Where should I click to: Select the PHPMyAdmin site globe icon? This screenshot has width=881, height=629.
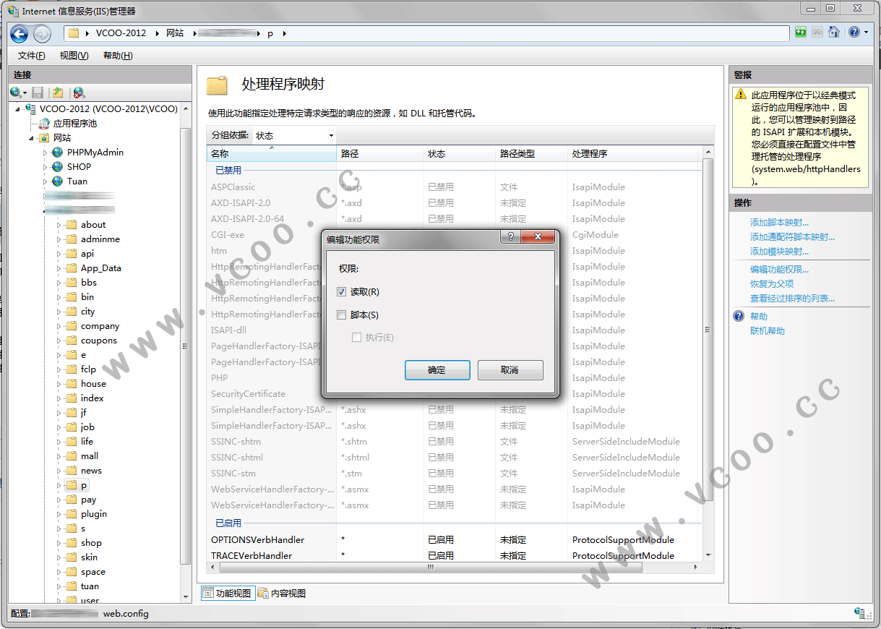pos(57,153)
